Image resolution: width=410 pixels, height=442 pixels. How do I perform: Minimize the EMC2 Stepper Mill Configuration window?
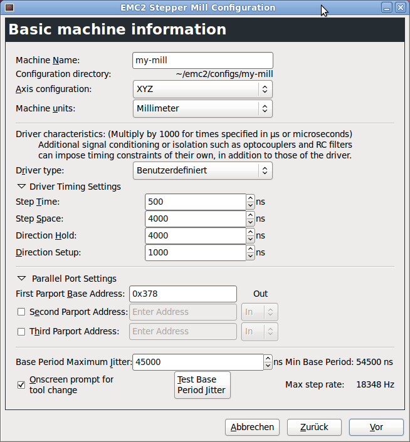coord(387,8)
